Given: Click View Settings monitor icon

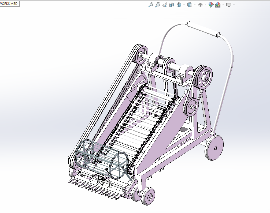Looking at the screenshot, I should coord(229,5).
